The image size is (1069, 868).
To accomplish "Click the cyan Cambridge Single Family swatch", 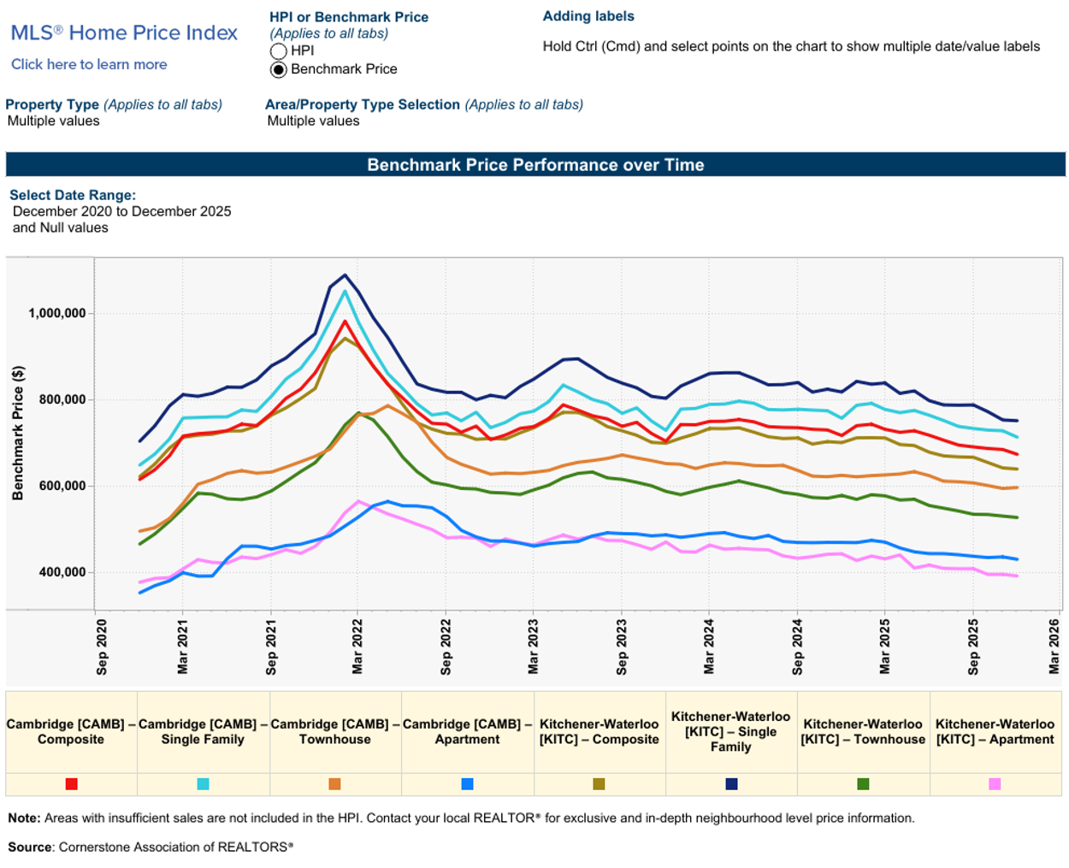I will tap(203, 784).
